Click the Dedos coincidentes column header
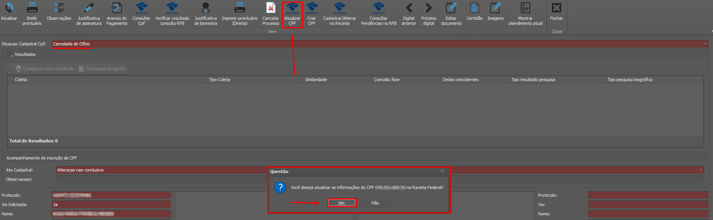Screen dimensions: 713x220 [475, 80]
